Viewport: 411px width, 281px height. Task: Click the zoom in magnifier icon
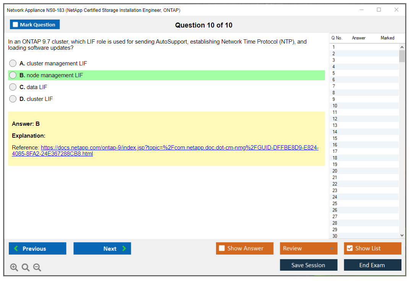(x=14, y=268)
